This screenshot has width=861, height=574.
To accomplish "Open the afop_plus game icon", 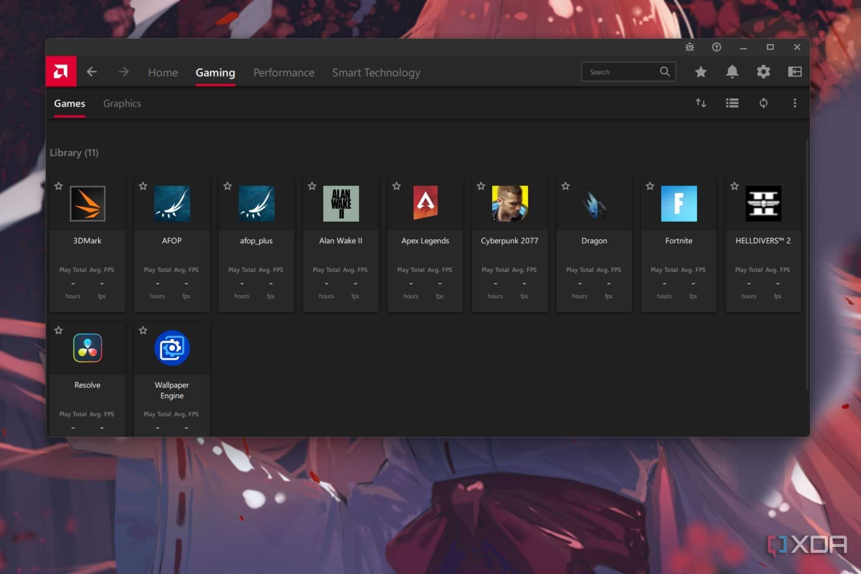I will pos(256,204).
